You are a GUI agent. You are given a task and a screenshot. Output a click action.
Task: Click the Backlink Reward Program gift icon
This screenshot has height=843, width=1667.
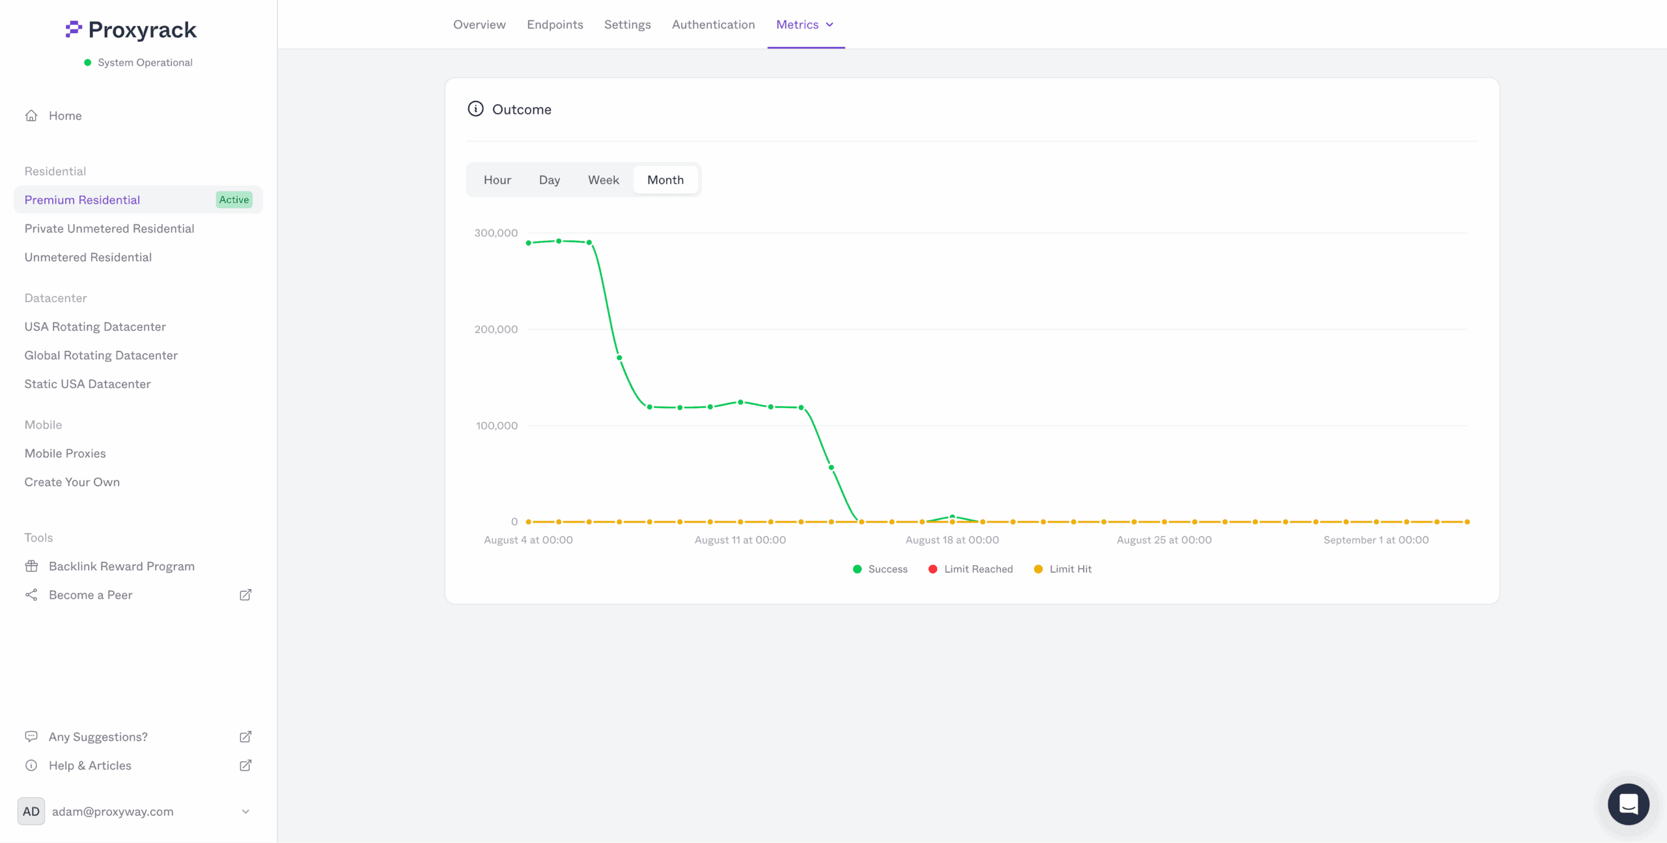pos(31,566)
